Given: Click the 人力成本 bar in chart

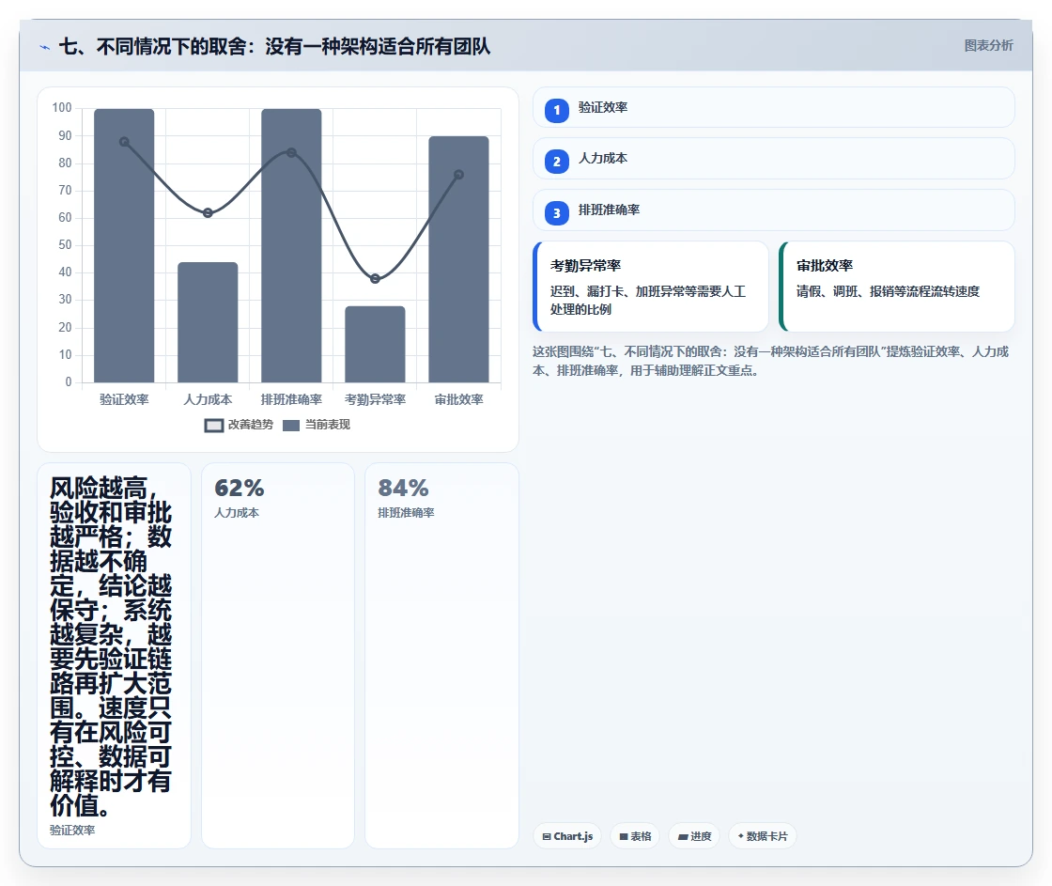Looking at the screenshot, I should click(208, 322).
